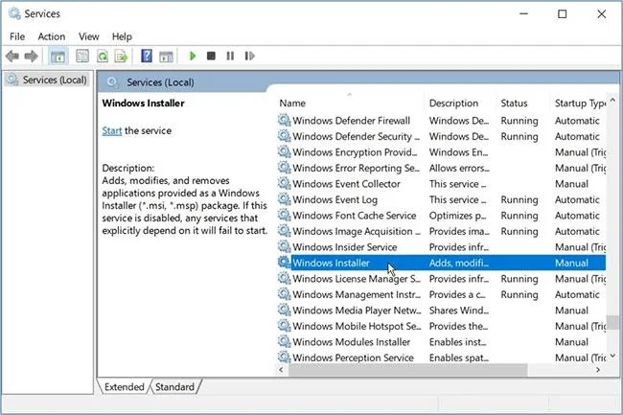
Task: Click the 'Allows errors...' description cell
Action: [459, 168]
